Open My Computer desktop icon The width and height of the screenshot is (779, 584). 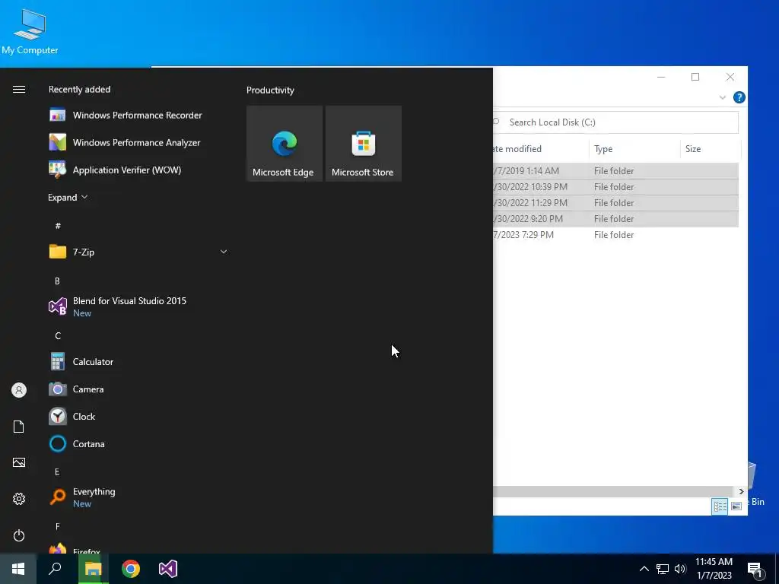30,30
